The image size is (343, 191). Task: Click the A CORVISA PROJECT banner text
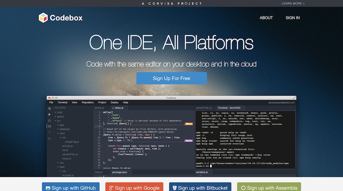click(x=172, y=4)
